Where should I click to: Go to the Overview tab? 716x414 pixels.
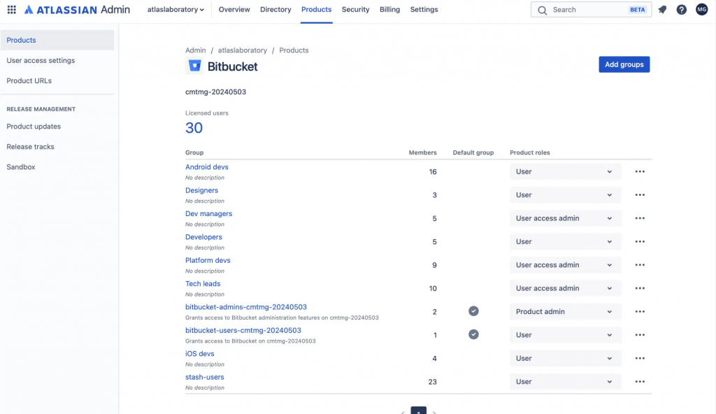point(234,10)
